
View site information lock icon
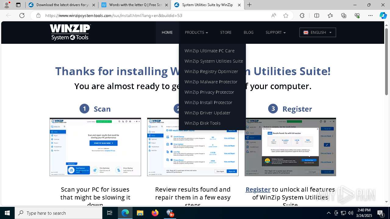[38, 16]
